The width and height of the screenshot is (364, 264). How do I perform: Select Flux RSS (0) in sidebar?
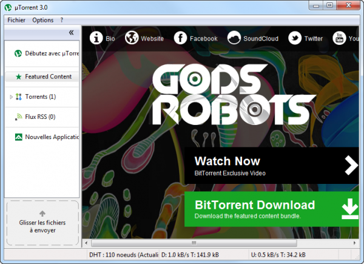coord(42,117)
